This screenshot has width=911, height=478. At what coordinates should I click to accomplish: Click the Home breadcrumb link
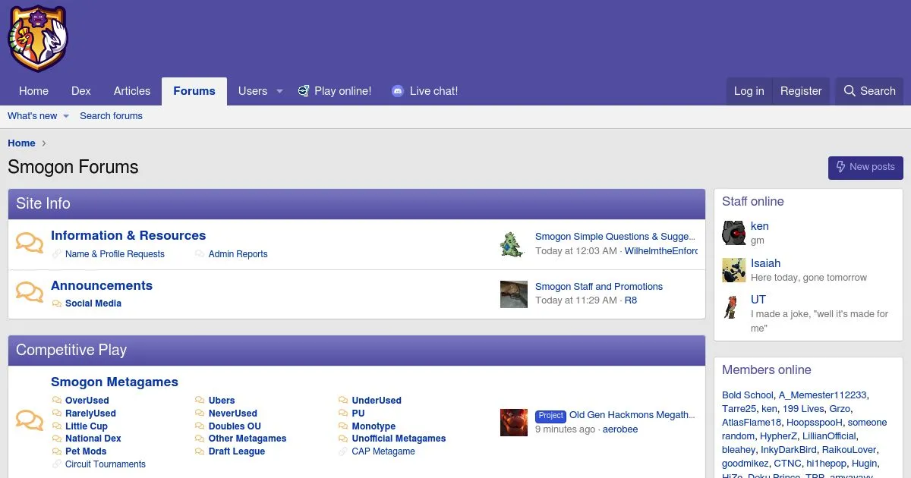(x=21, y=143)
